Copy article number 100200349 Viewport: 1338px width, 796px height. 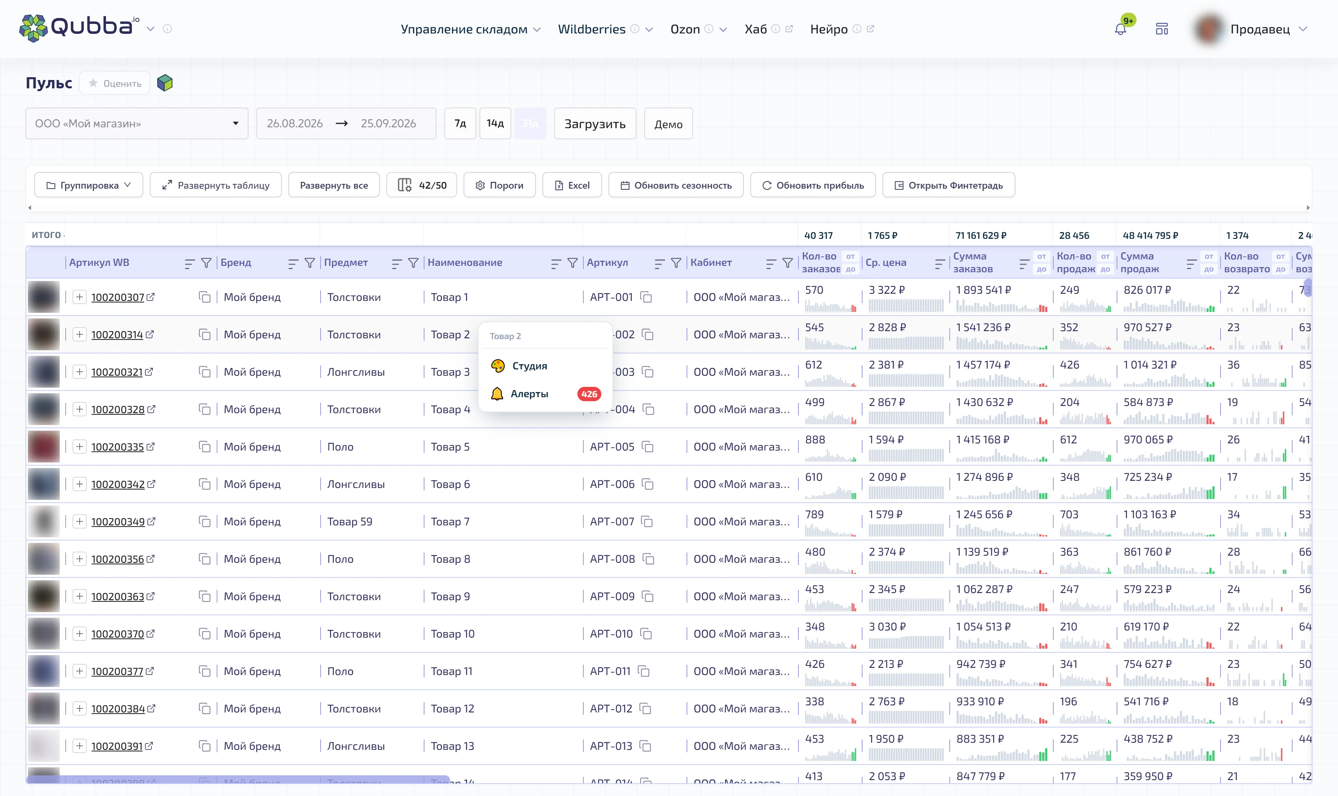(205, 522)
